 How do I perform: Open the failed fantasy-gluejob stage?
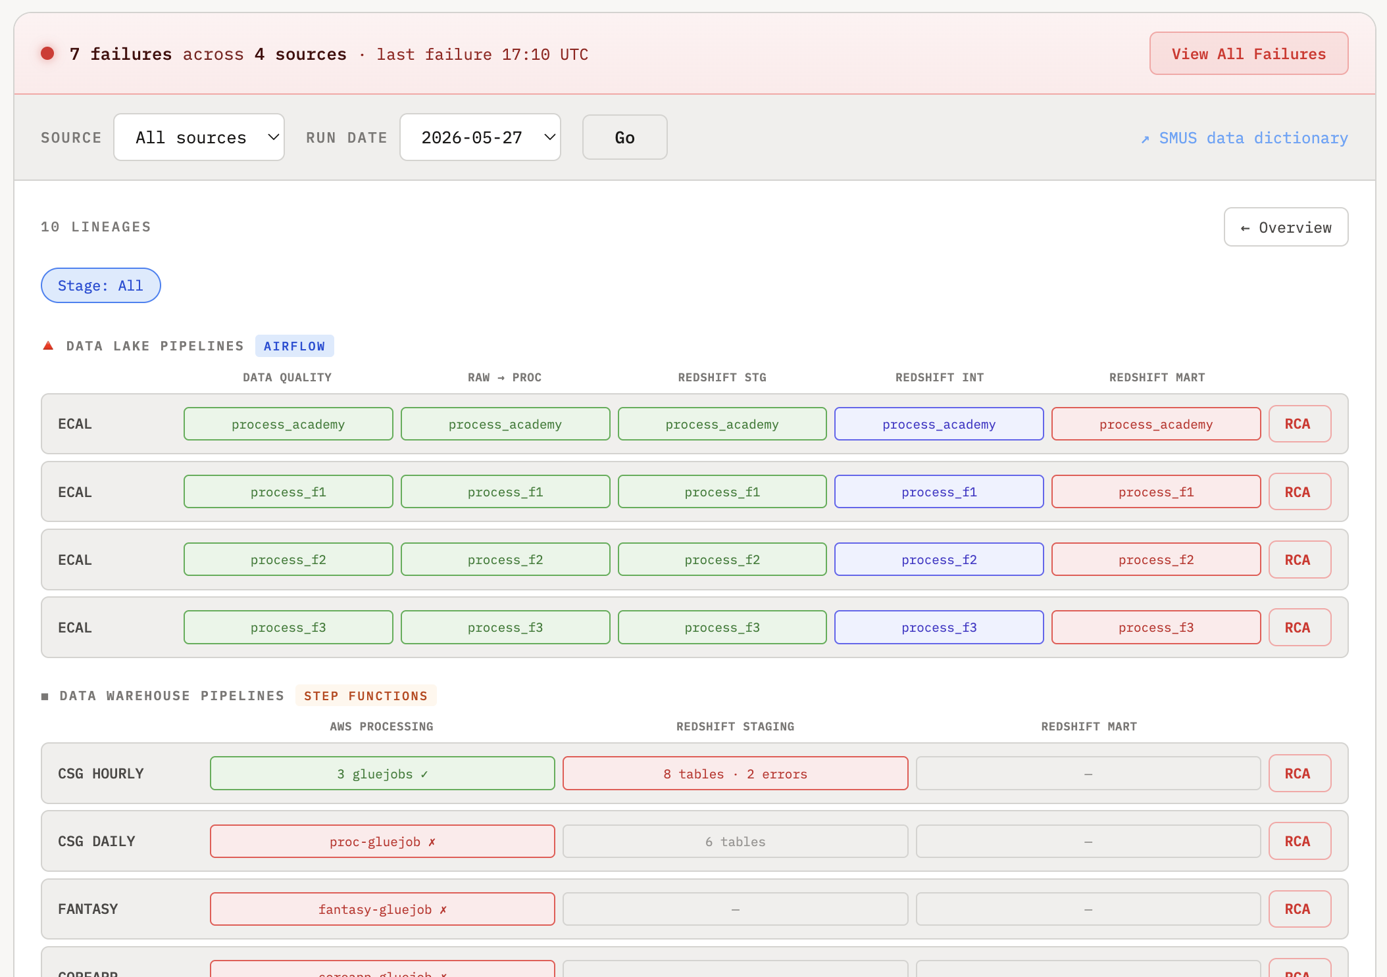click(x=382, y=909)
